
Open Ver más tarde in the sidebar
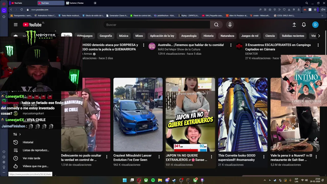click(31, 158)
